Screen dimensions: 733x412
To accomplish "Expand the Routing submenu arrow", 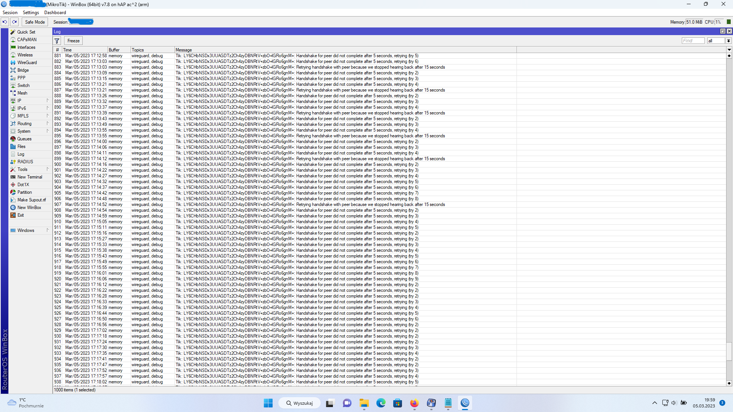I will [48, 124].
